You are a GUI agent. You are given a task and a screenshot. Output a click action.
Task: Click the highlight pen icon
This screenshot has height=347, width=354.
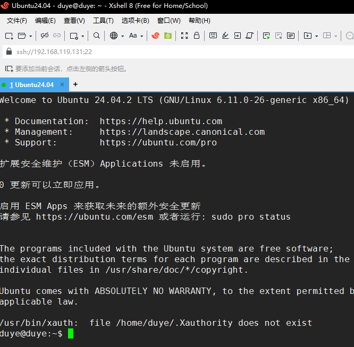[x=225, y=36]
